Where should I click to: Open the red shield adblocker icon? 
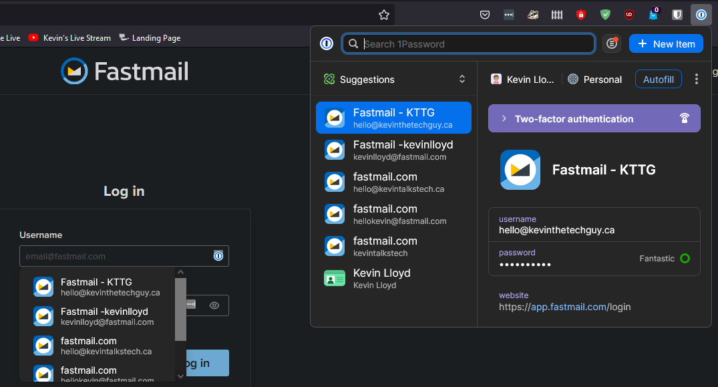pyautogui.click(x=580, y=14)
